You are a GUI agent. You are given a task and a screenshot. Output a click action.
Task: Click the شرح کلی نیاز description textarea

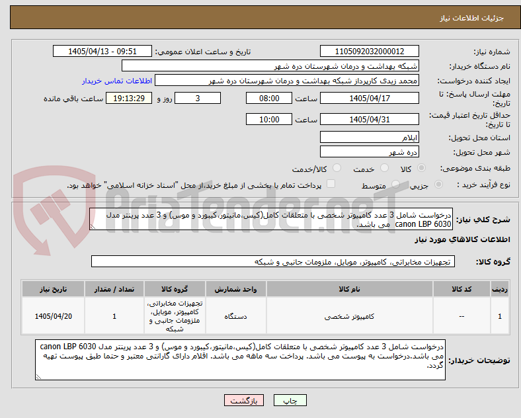coord(271,220)
